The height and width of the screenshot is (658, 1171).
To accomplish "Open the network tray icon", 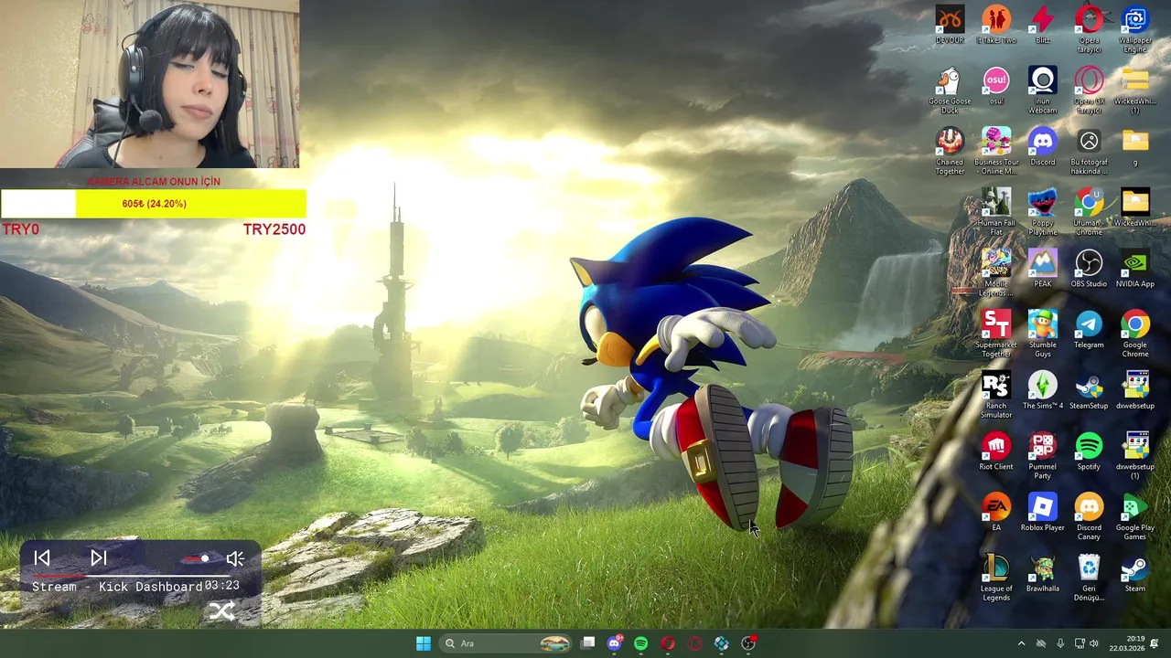I will click(x=1080, y=643).
